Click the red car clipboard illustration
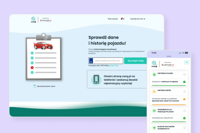200x133 pixels. [44, 57]
